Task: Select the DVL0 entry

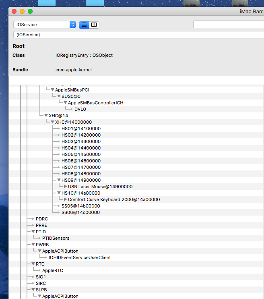Action: pyautogui.click(x=80, y=109)
